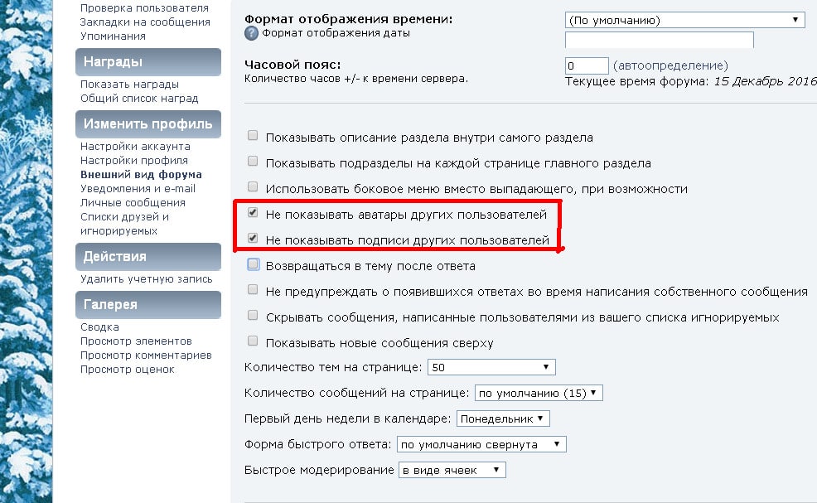Viewport: 817px width, 503px height.
Task: Tick Показывать подразделы на каждой странице checkbox
Action: tap(253, 161)
